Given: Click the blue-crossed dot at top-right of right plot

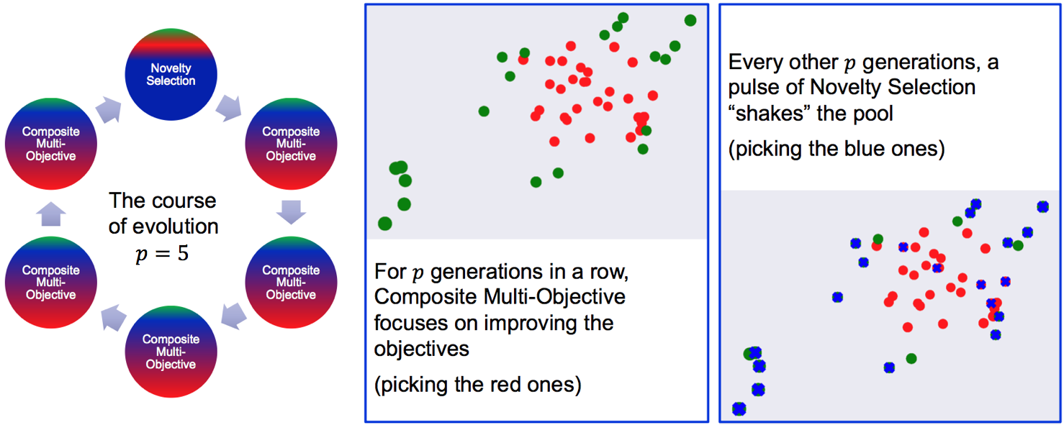Looking at the screenshot, I should click(1042, 206).
